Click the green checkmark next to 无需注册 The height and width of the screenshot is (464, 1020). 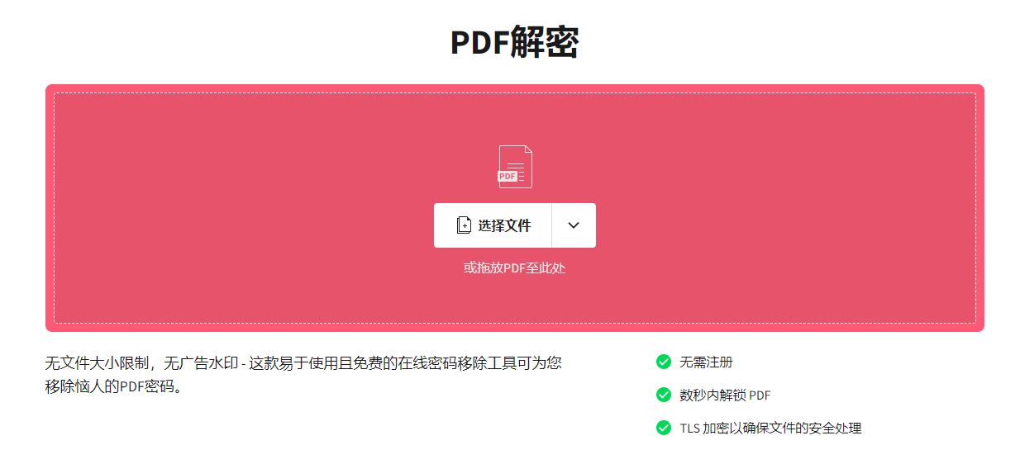[x=663, y=362]
